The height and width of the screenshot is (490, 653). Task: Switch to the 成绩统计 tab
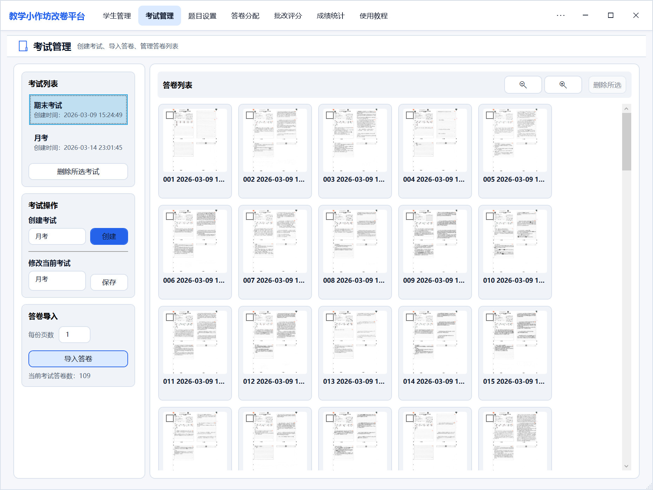(x=331, y=16)
